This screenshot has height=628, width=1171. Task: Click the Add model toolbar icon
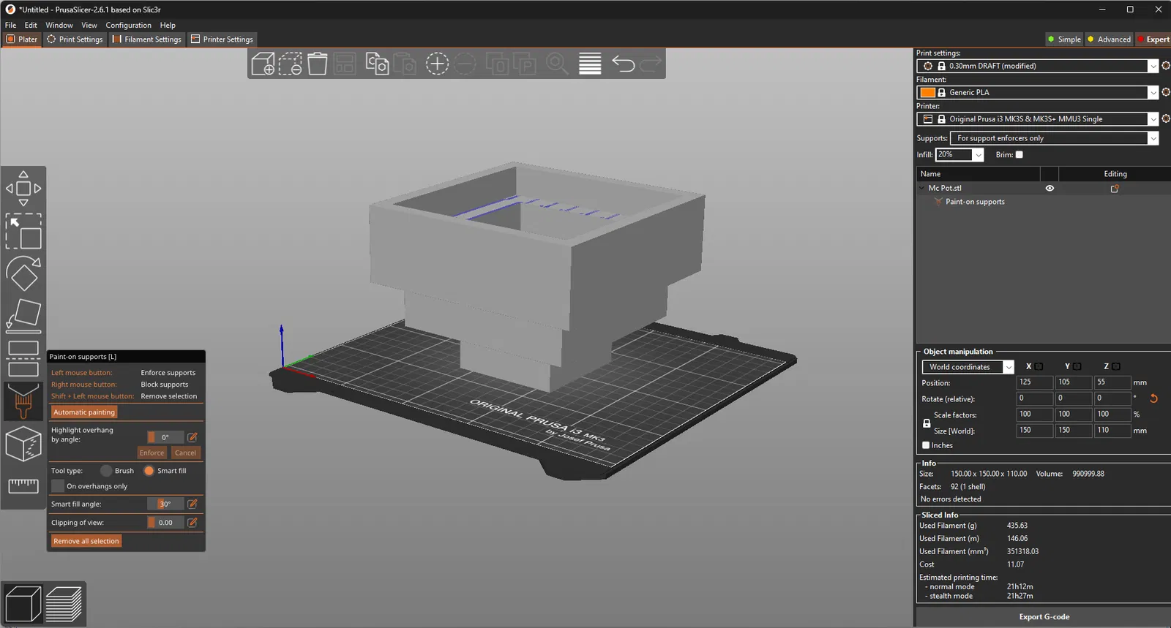pyautogui.click(x=263, y=64)
